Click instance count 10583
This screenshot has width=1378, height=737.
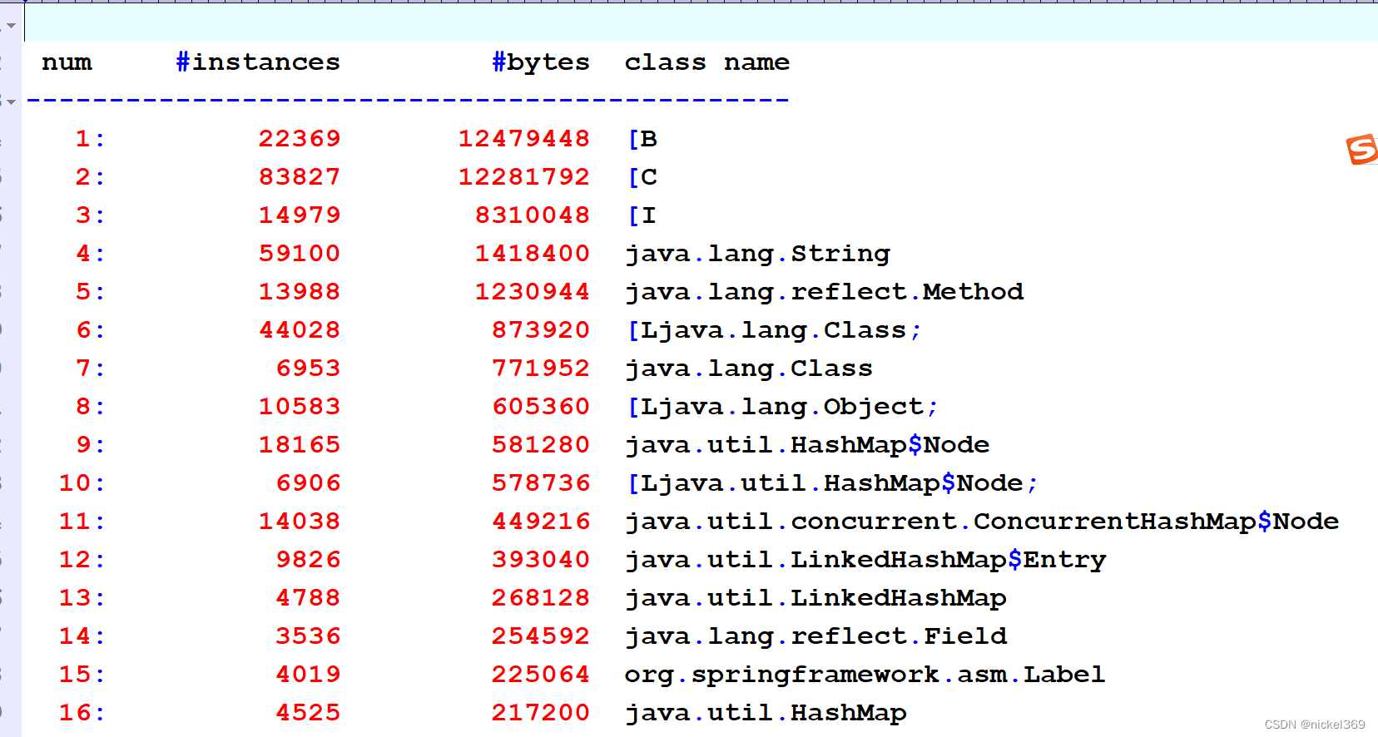(x=300, y=407)
